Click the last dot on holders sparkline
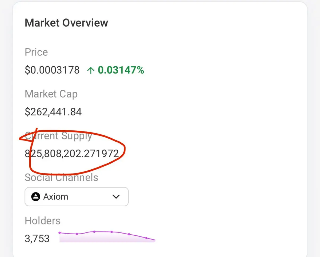The width and height of the screenshot is (320, 257). pos(146,238)
